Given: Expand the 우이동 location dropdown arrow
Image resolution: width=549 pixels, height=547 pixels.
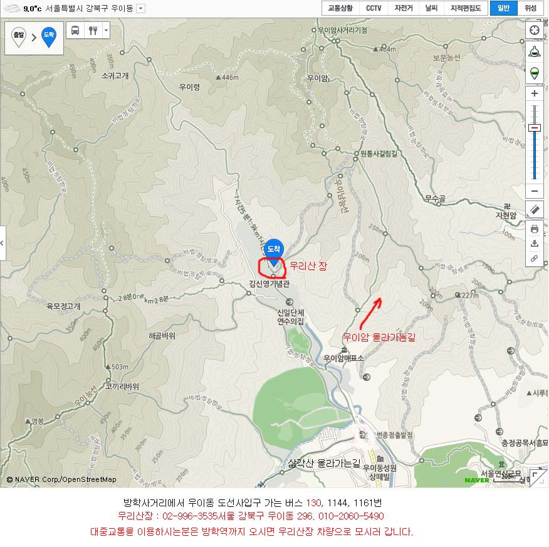Looking at the screenshot, I should click(x=141, y=8).
